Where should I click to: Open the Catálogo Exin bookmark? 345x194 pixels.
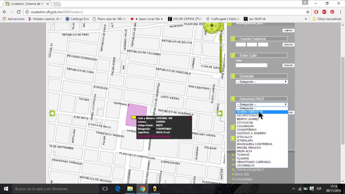[x=77, y=19]
